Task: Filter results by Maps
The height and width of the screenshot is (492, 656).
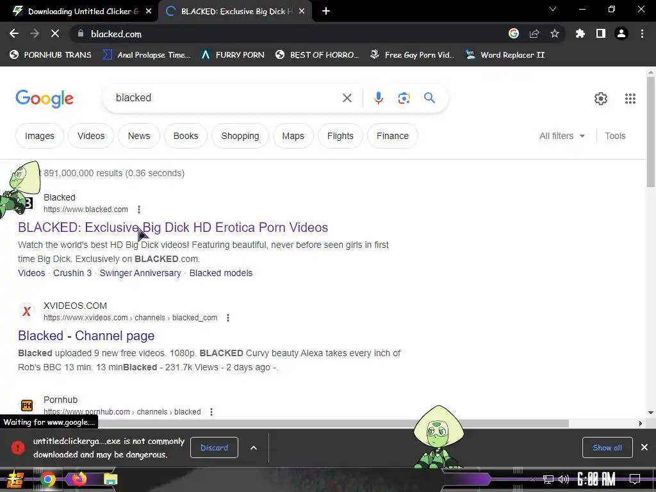Action: (x=293, y=136)
